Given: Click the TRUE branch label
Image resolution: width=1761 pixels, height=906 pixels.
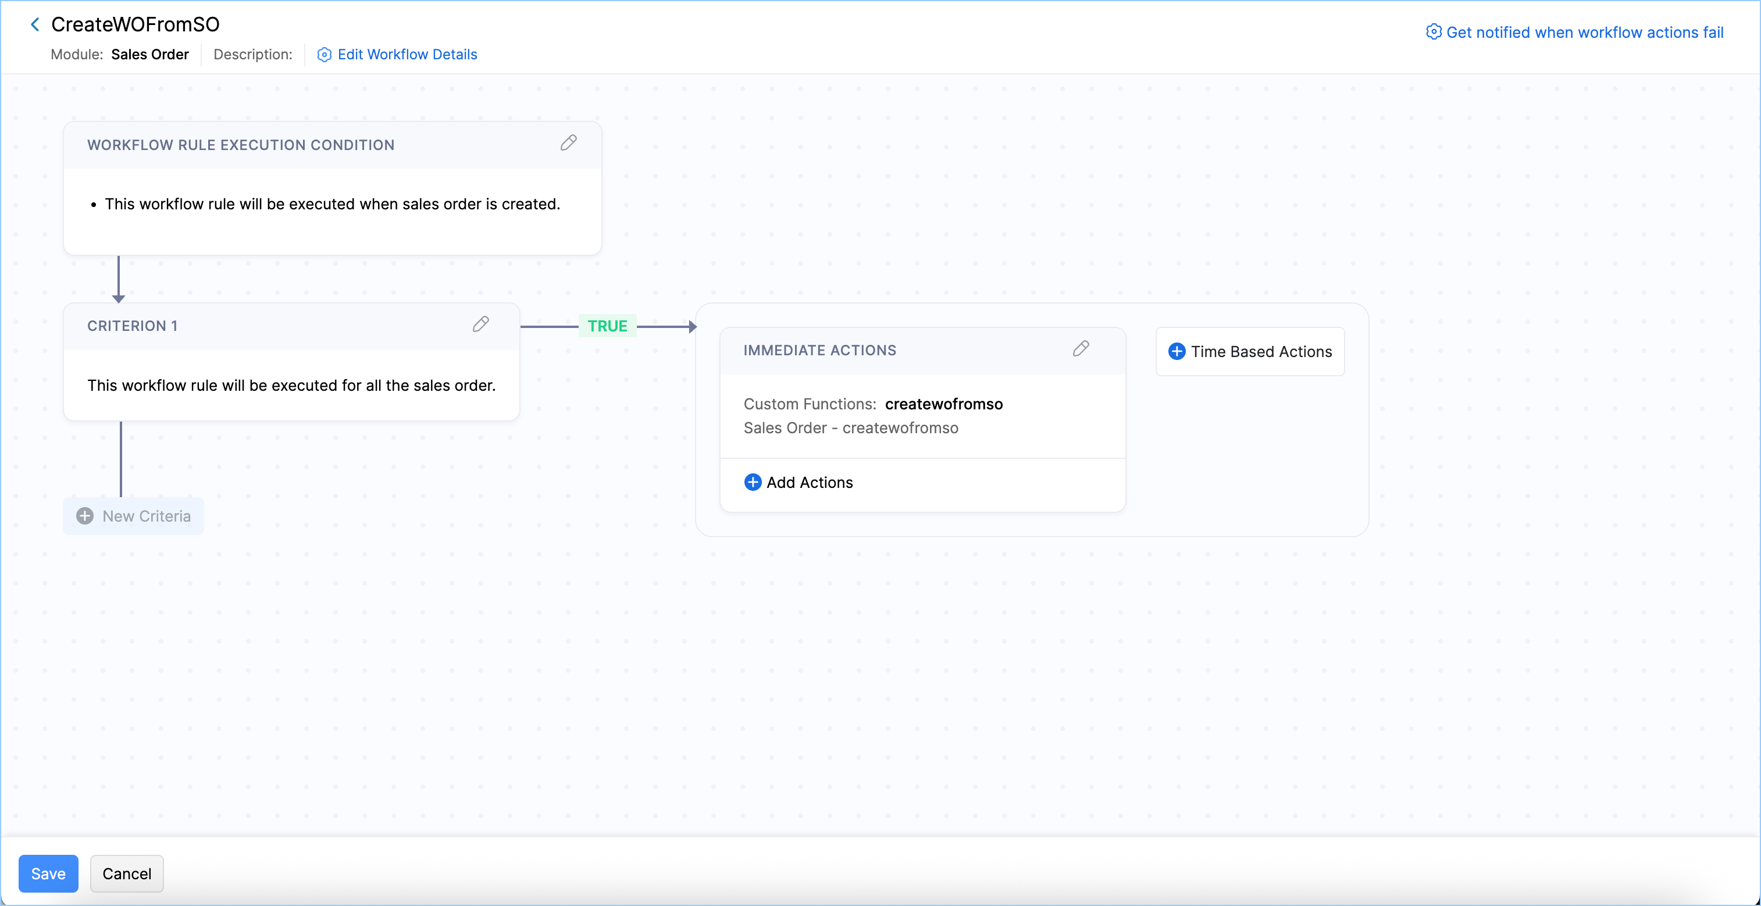Looking at the screenshot, I should pos(607,326).
